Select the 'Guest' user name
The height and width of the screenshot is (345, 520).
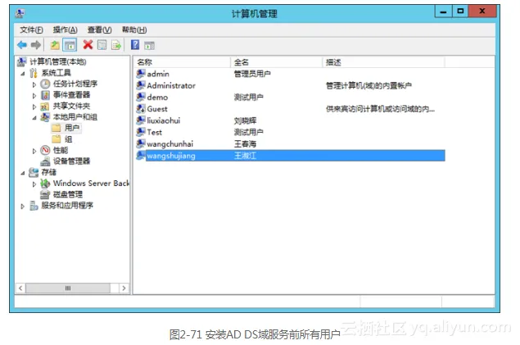coord(157,109)
